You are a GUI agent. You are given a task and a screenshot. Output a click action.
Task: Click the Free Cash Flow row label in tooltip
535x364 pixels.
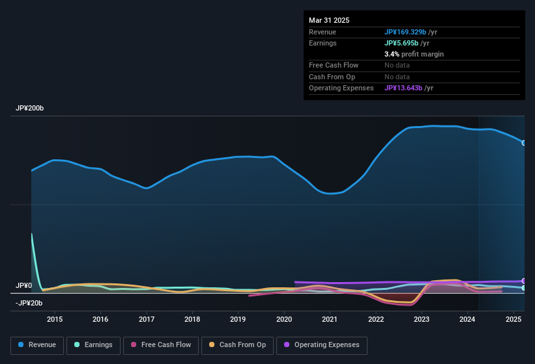334,65
